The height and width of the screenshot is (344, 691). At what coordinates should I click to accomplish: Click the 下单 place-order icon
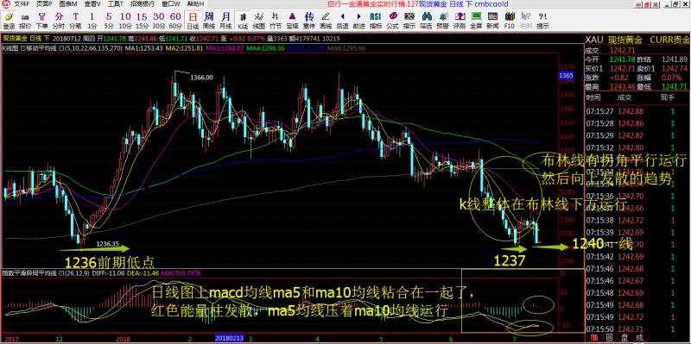click(x=41, y=20)
